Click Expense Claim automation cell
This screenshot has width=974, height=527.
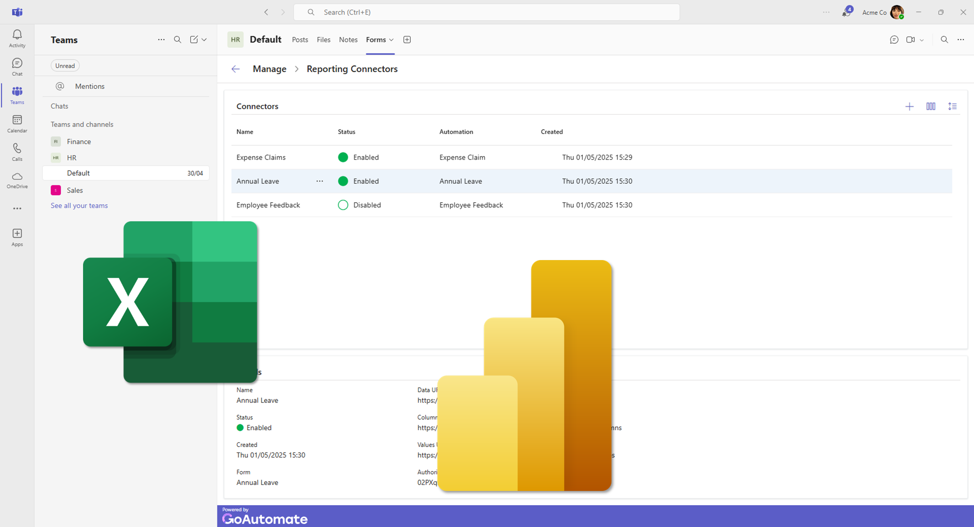(462, 157)
